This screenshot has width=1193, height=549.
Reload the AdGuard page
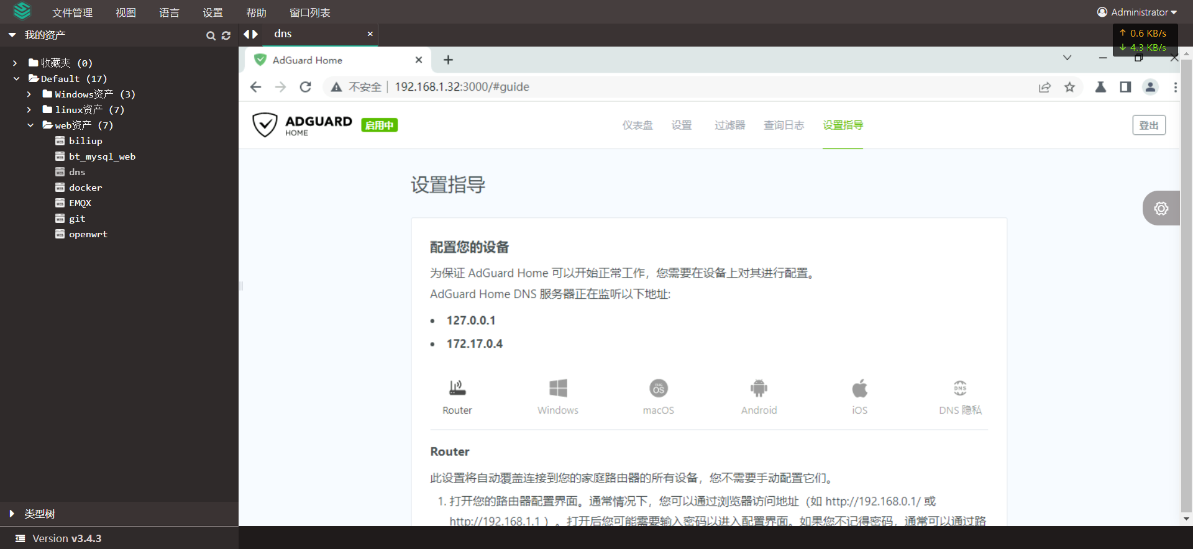click(x=305, y=87)
